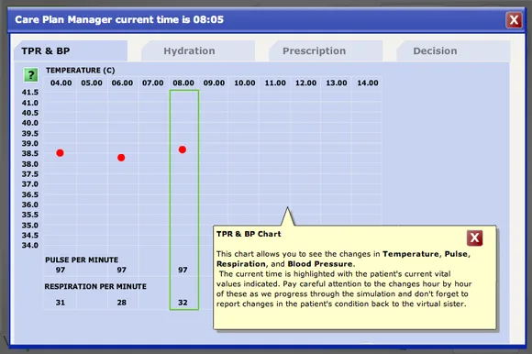Click the 39.0 temperature axis label
532x354 pixels.
[x=30, y=143]
